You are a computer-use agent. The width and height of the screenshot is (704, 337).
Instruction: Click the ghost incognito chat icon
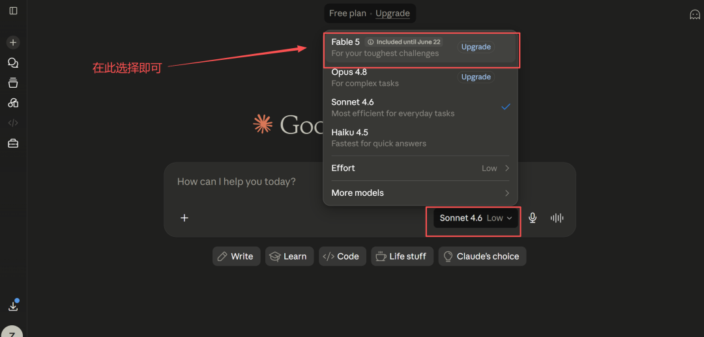(x=695, y=14)
